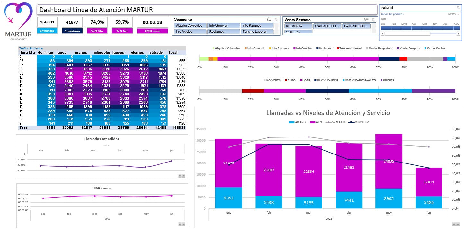Clear the Fecha Ini timeline filter
This screenshot has height=229, width=464.
point(458,7)
